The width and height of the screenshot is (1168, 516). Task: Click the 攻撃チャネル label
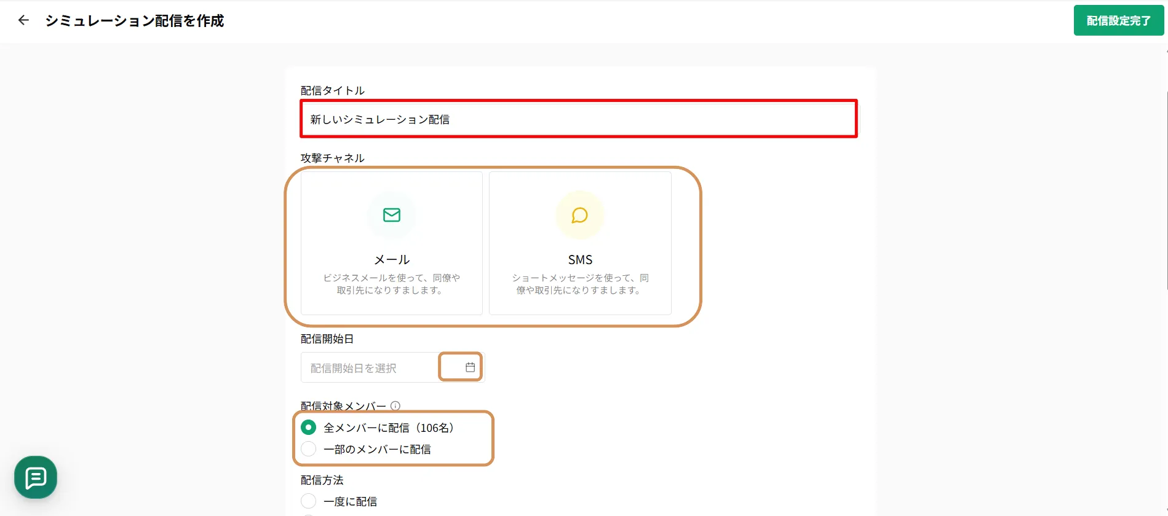coord(333,158)
